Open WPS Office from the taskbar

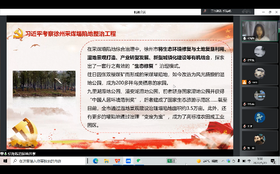point(117,161)
